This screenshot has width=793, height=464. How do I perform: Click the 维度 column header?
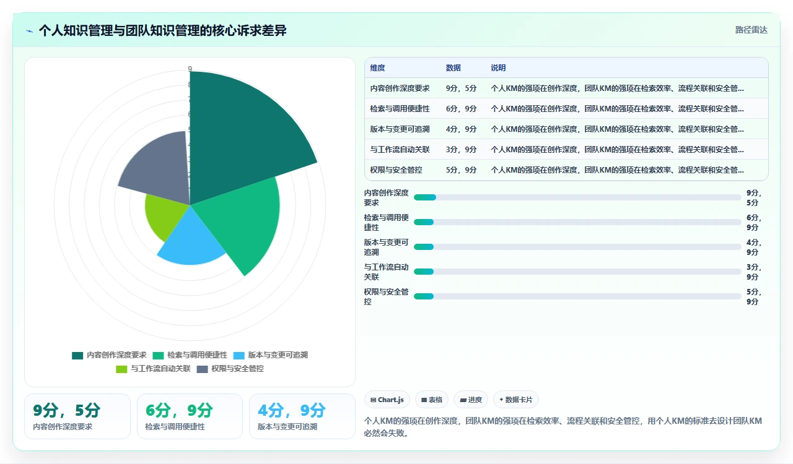[377, 68]
